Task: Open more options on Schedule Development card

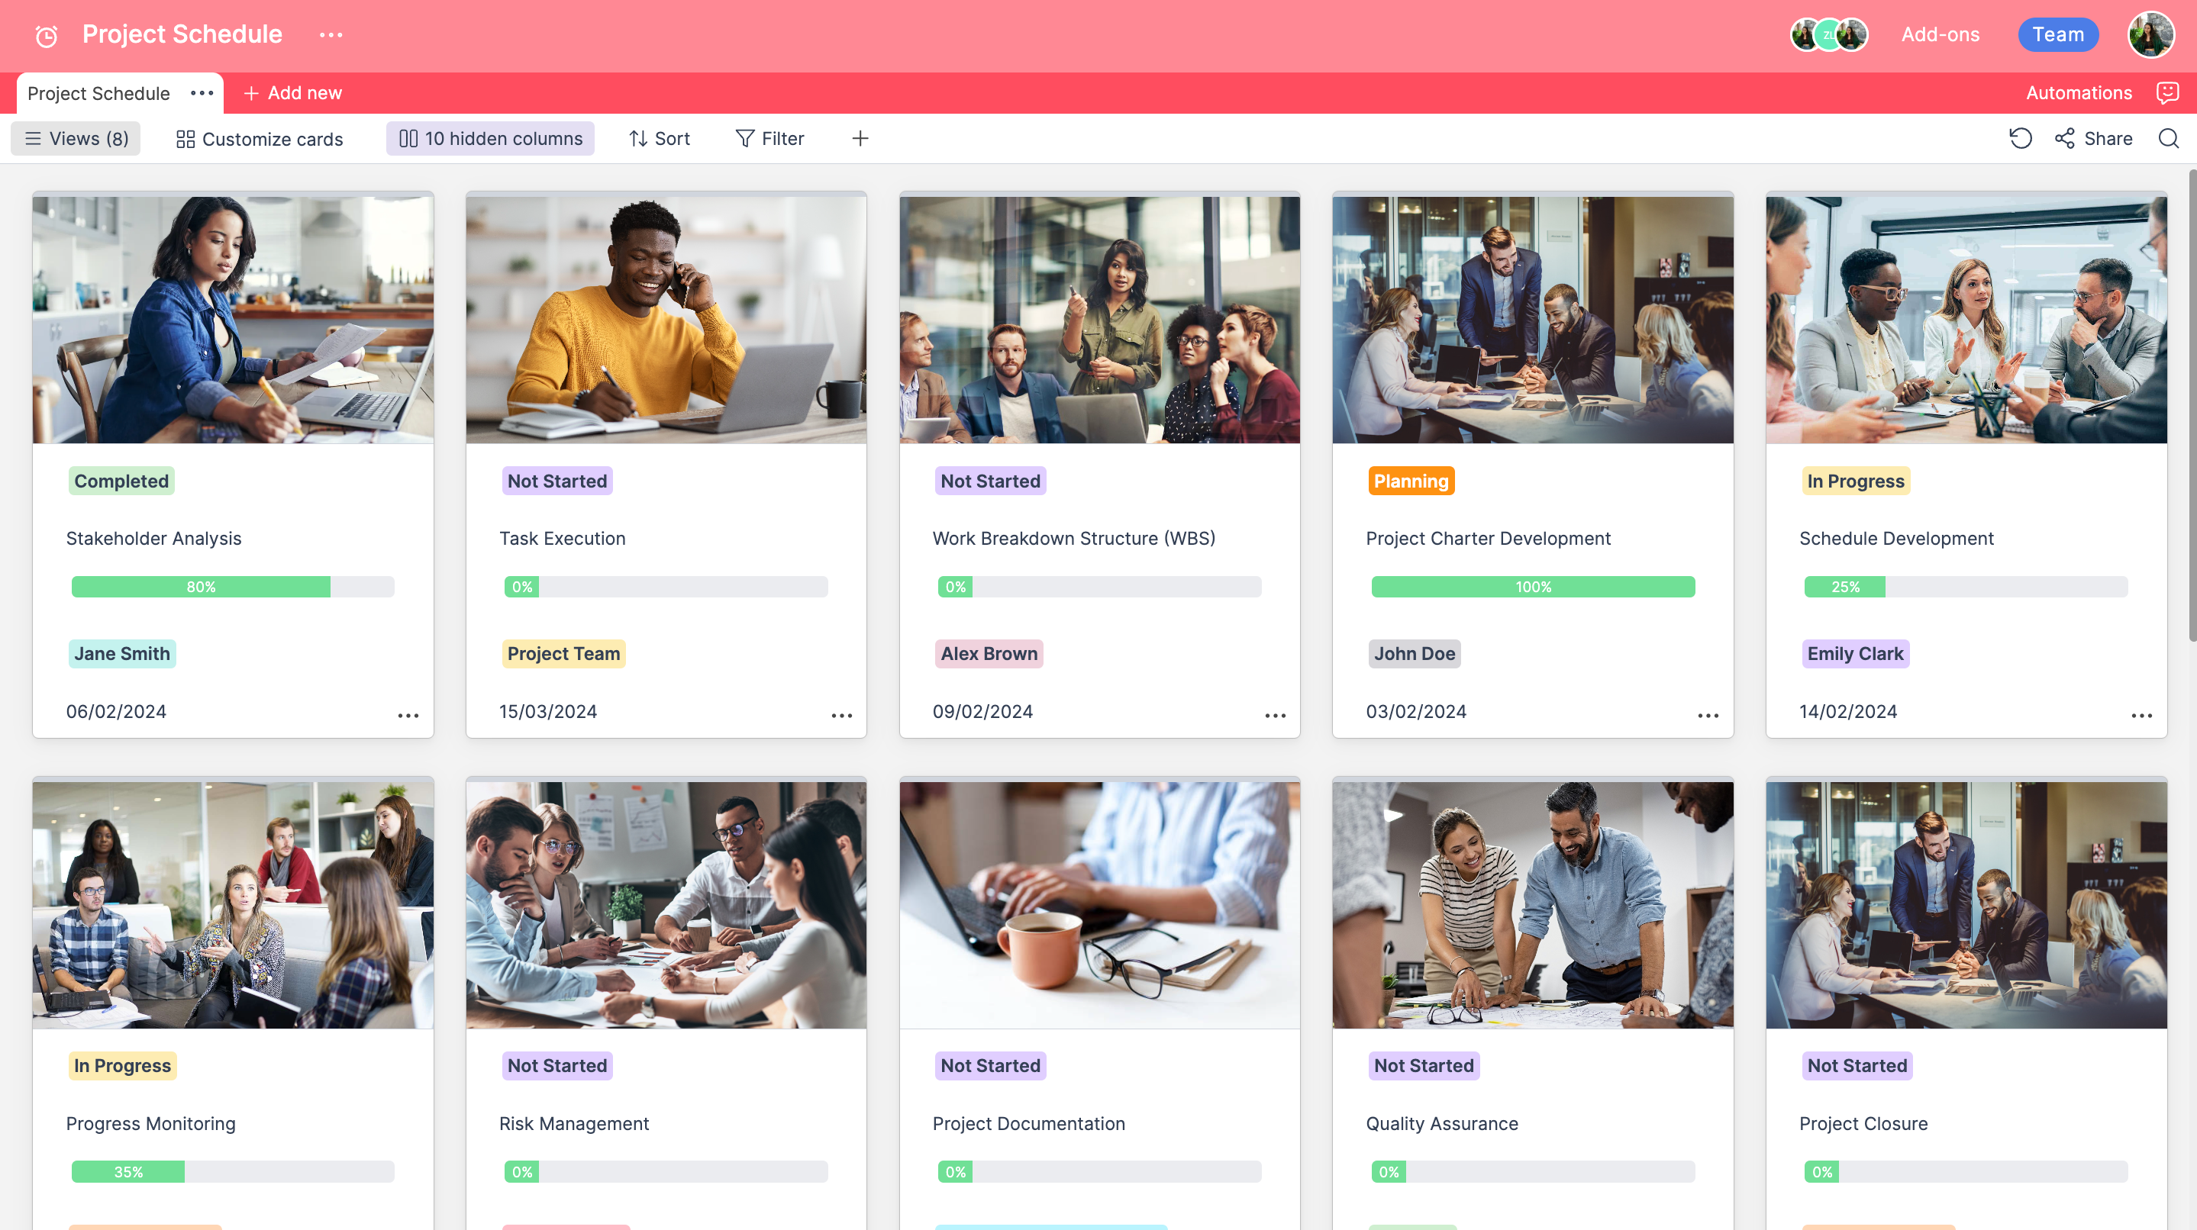Action: (2141, 715)
